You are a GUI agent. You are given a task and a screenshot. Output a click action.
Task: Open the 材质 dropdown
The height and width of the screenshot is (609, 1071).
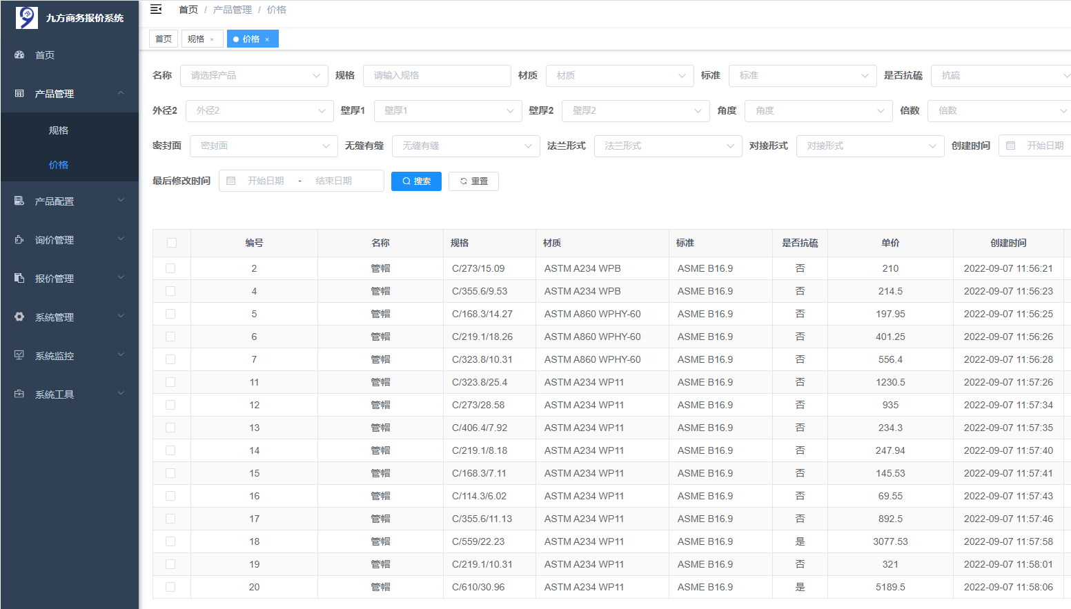(620, 75)
